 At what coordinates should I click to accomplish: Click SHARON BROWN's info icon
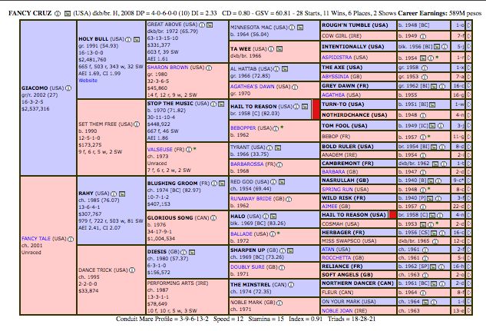coord(209,68)
